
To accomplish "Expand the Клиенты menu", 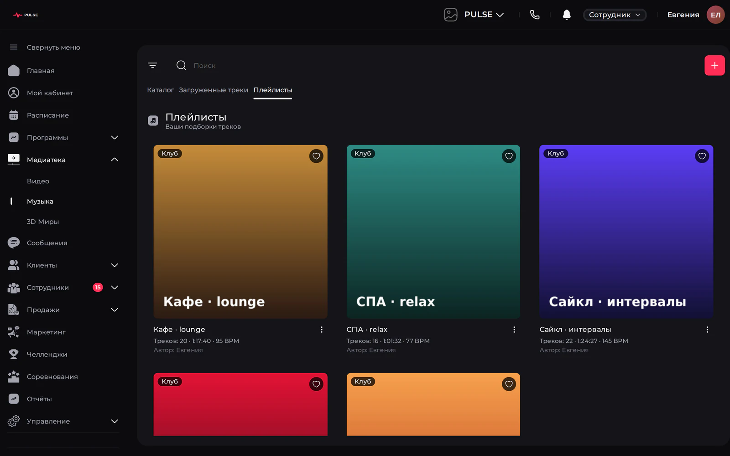I will tap(115, 265).
